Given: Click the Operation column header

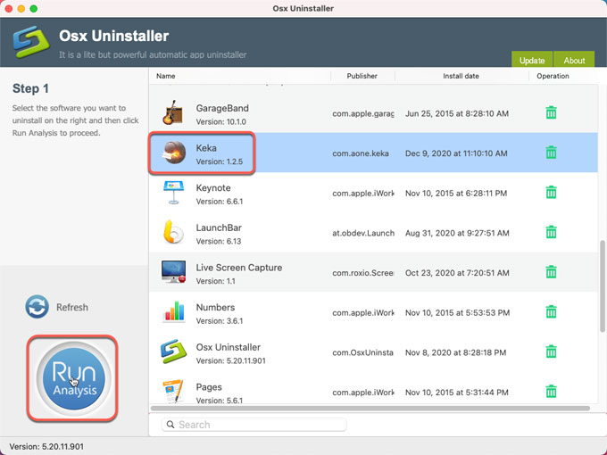Looking at the screenshot, I should click(553, 76).
